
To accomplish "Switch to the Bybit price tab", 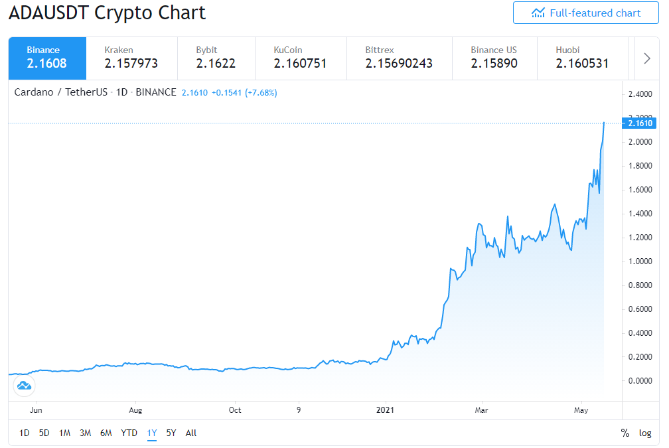I will pos(216,58).
